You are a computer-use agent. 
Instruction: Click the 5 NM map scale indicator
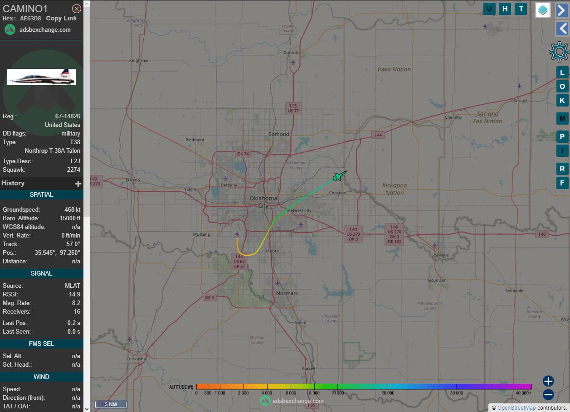[110, 404]
